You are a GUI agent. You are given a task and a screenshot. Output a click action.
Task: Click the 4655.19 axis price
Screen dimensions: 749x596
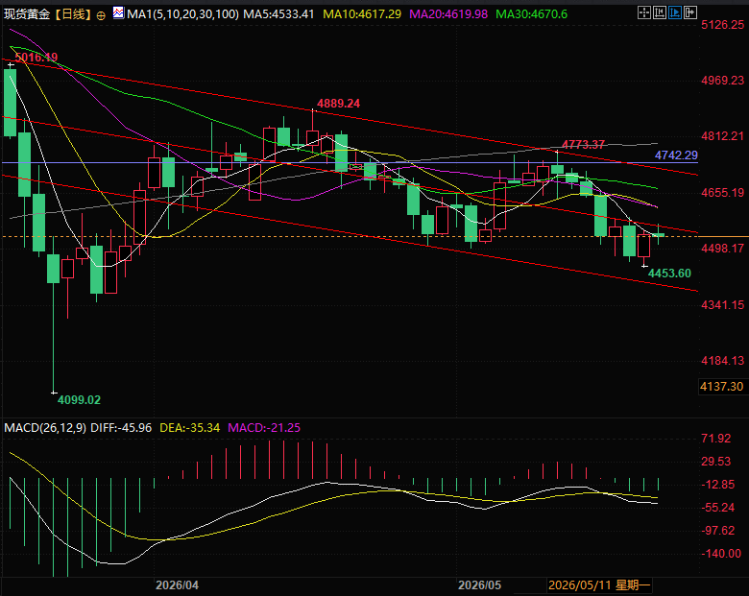pos(723,193)
